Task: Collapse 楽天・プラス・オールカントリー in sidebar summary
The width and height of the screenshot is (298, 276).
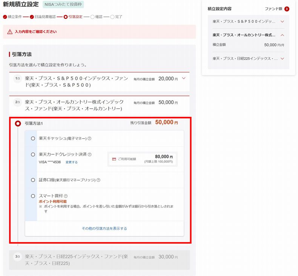Action: [x=282, y=35]
